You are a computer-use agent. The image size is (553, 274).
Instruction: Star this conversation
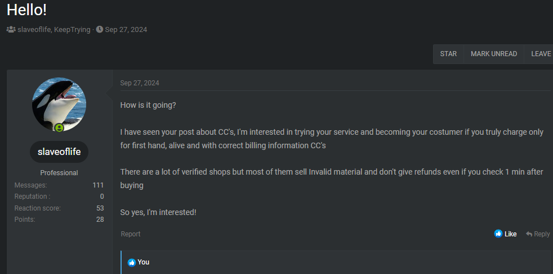tap(448, 54)
